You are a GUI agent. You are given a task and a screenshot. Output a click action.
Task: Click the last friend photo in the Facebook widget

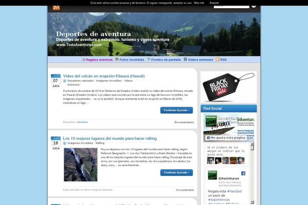[241, 160]
